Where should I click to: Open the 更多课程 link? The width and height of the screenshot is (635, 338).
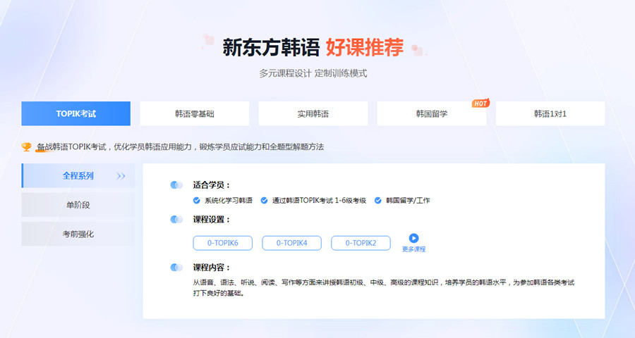coord(414,249)
